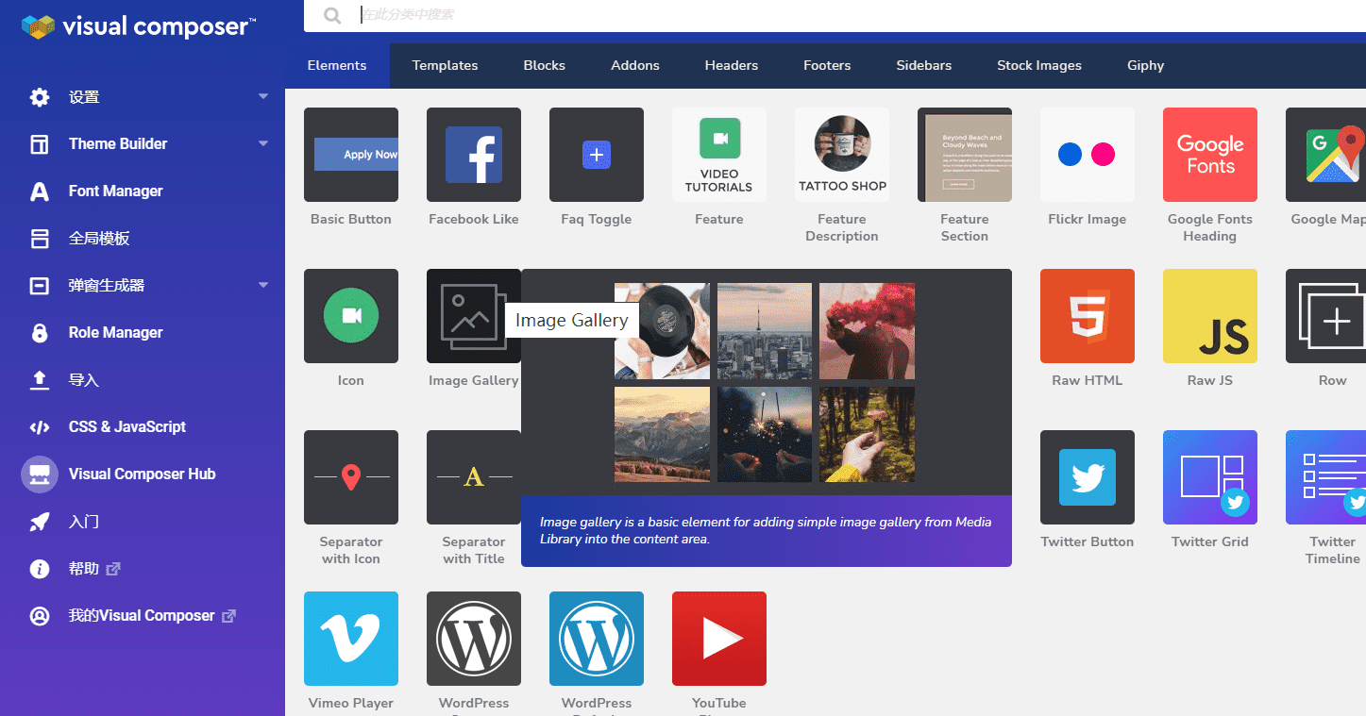Click the settings gear icon in sidebar

40,97
